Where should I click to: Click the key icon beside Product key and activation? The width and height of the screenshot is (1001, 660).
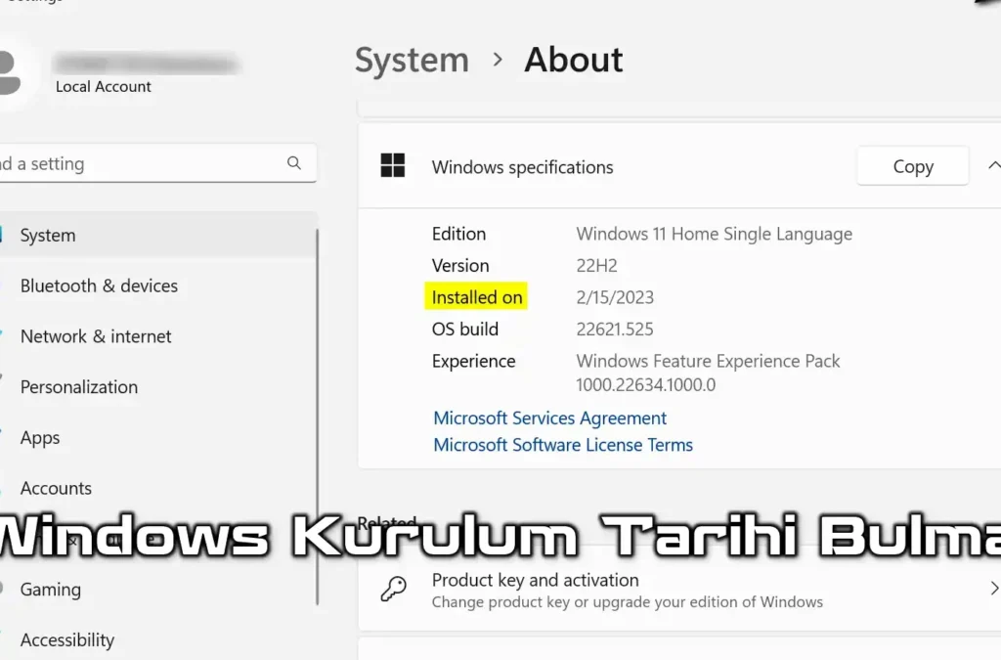393,590
